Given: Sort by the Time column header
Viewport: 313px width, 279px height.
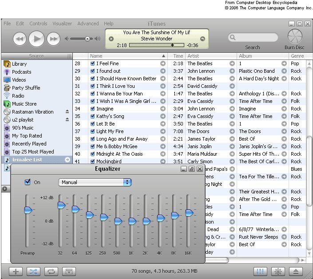Looking at the screenshot, I should tap(177, 56).
